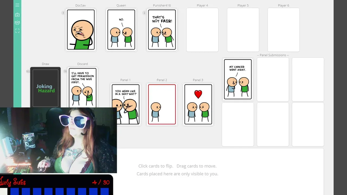
Task: Pick the "My cancer went away" submission card
Action: pyautogui.click(x=238, y=79)
